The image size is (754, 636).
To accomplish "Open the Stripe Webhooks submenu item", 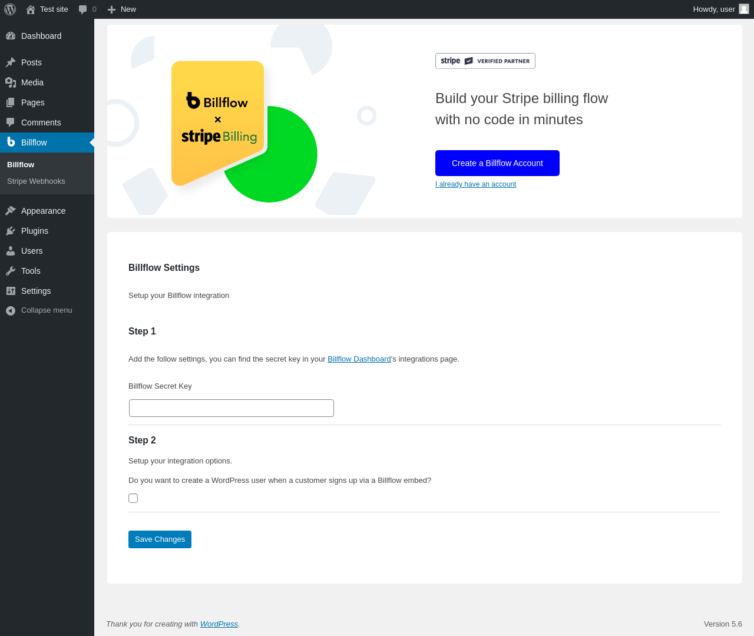I will [x=36, y=181].
